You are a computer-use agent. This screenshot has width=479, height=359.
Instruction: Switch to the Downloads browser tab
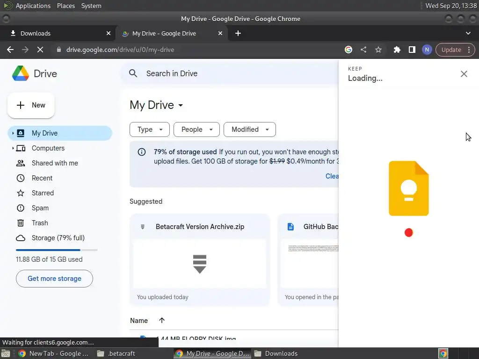click(58, 33)
